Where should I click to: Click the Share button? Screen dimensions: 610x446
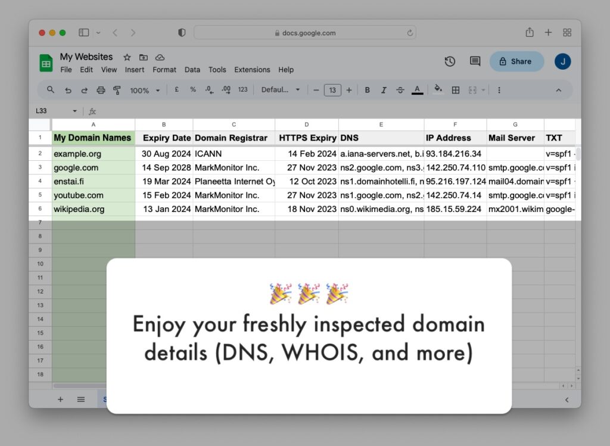516,61
